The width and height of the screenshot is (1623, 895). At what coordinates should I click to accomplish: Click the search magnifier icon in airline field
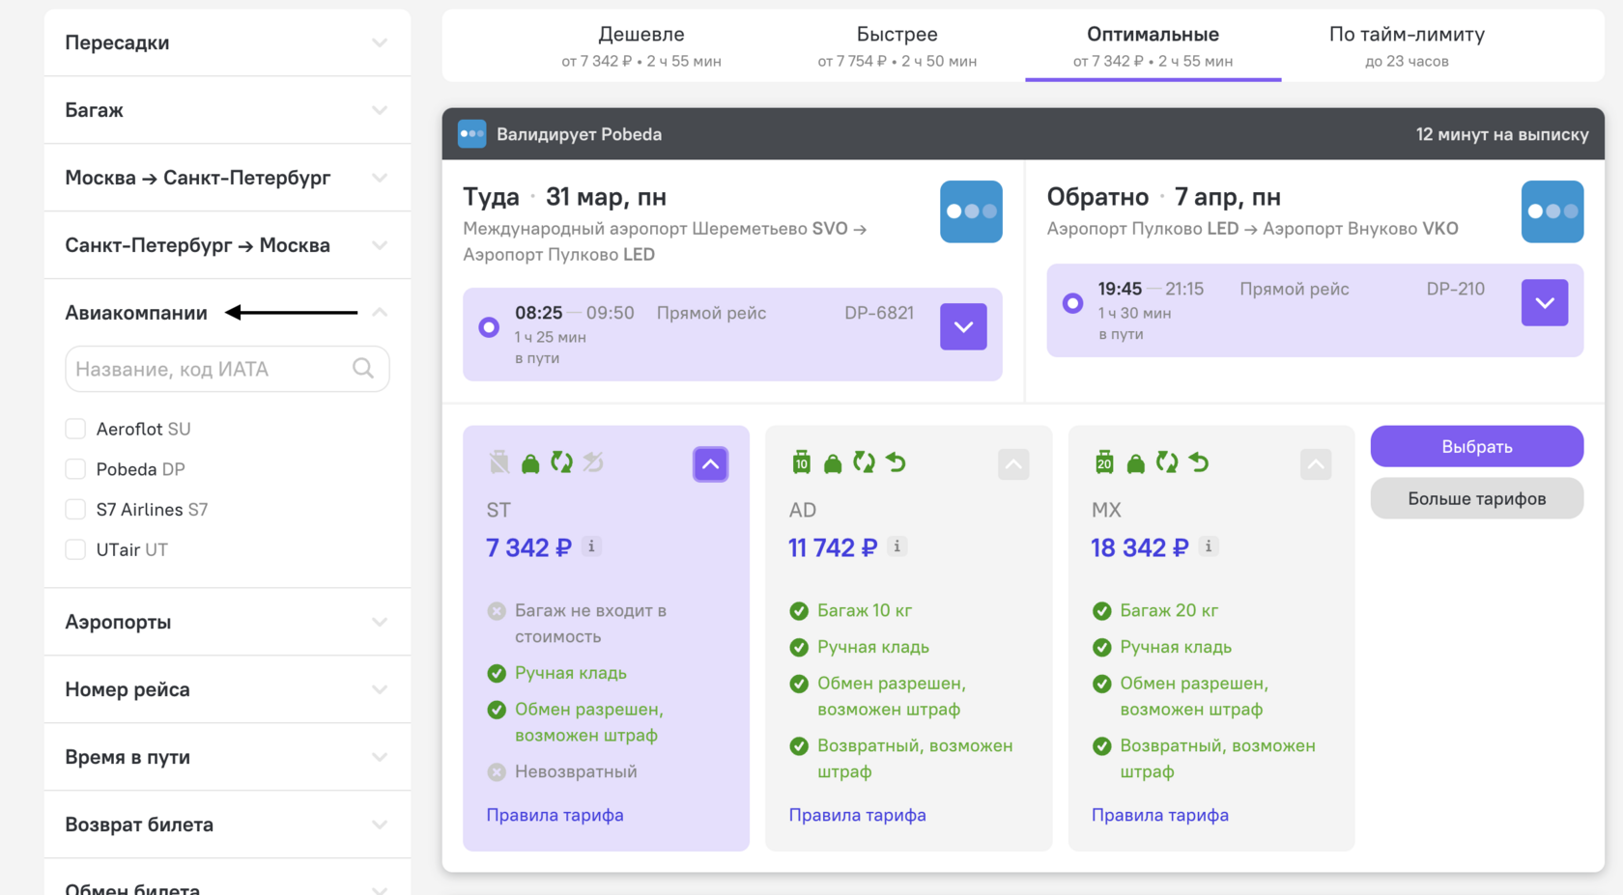[x=363, y=368]
